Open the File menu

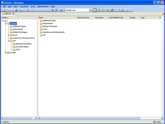[x=4, y=6]
